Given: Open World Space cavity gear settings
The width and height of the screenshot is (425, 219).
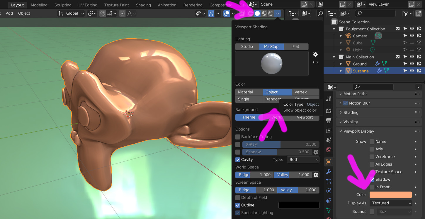Looking at the screenshot, I should [x=316, y=175].
